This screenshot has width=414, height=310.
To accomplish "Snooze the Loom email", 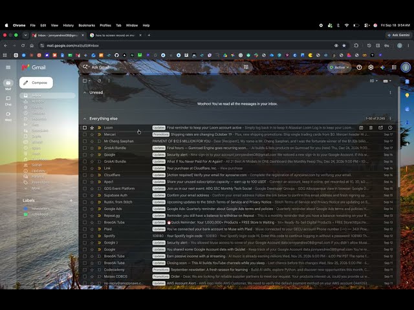I will (390, 128).
